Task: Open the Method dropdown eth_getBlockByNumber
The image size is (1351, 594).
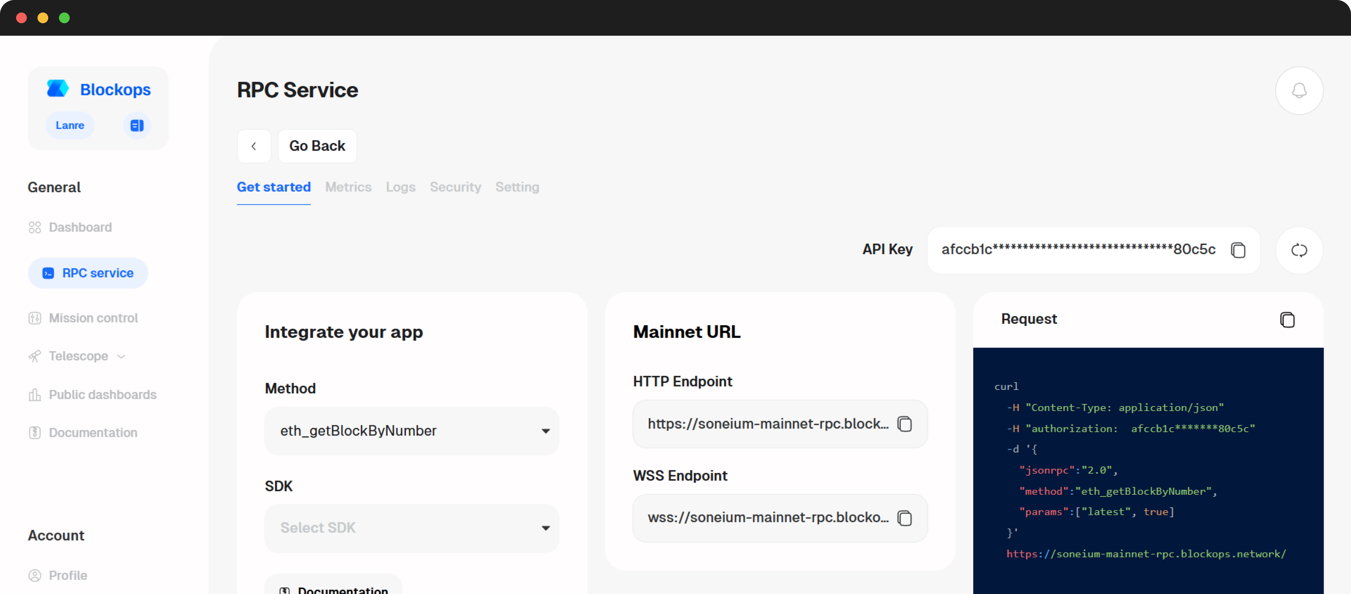Action: coord(412,431)
